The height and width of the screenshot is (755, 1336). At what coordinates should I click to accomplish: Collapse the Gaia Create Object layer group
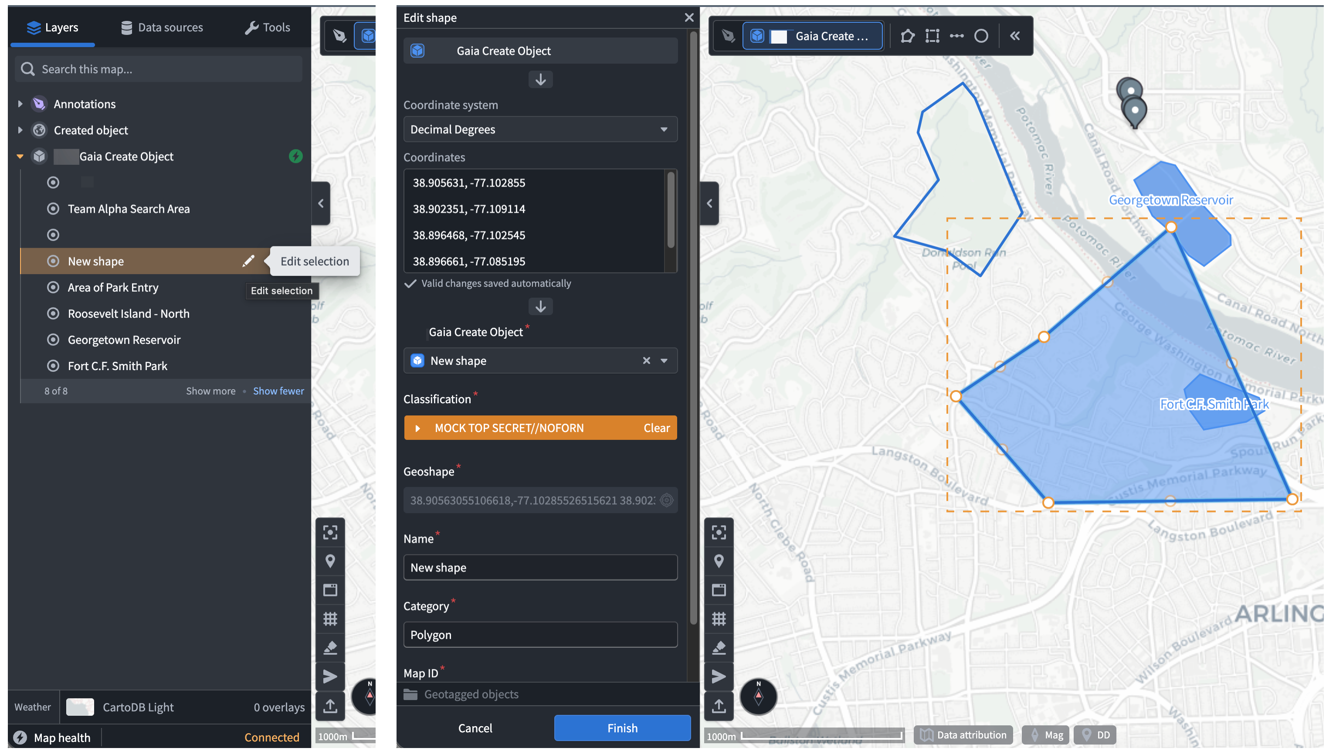[20, 156]
